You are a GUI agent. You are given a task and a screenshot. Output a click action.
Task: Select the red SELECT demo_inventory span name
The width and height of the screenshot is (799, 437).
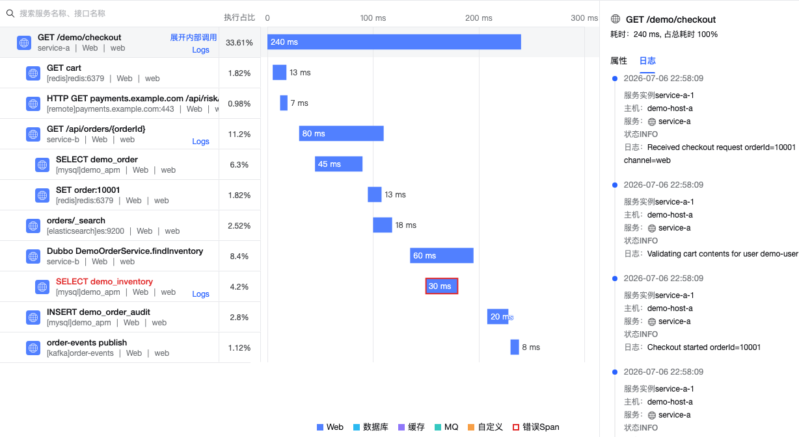[x=105, y=282]
